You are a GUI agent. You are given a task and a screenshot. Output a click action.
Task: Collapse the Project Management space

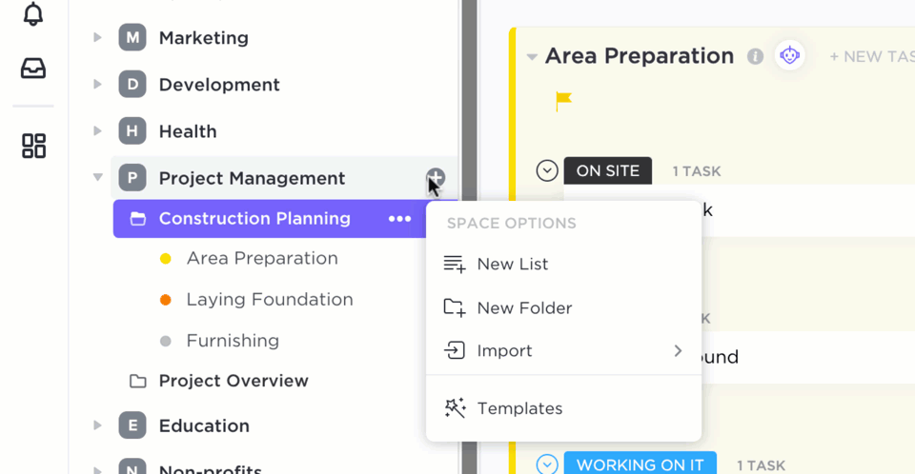[x=97, y=178]
